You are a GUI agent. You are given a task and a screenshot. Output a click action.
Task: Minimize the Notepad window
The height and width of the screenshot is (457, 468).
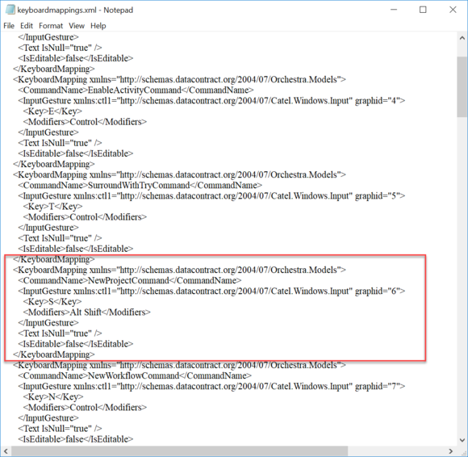point(394,10)
